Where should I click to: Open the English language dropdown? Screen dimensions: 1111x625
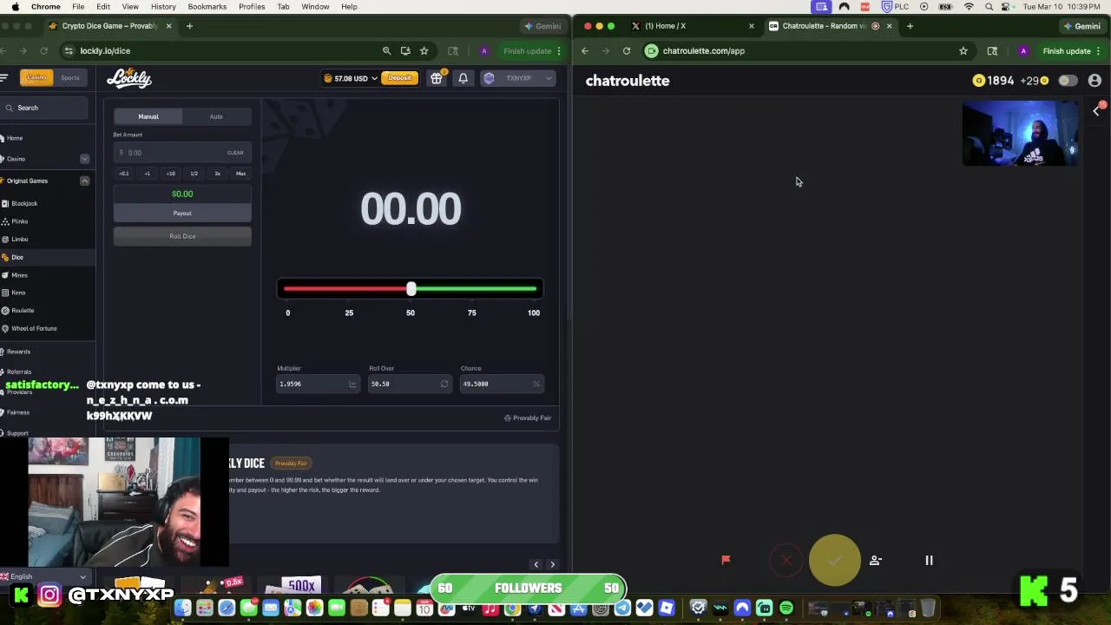43,576
